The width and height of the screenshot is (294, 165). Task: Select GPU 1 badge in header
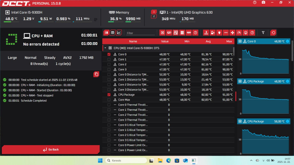(x=154, y=12)
